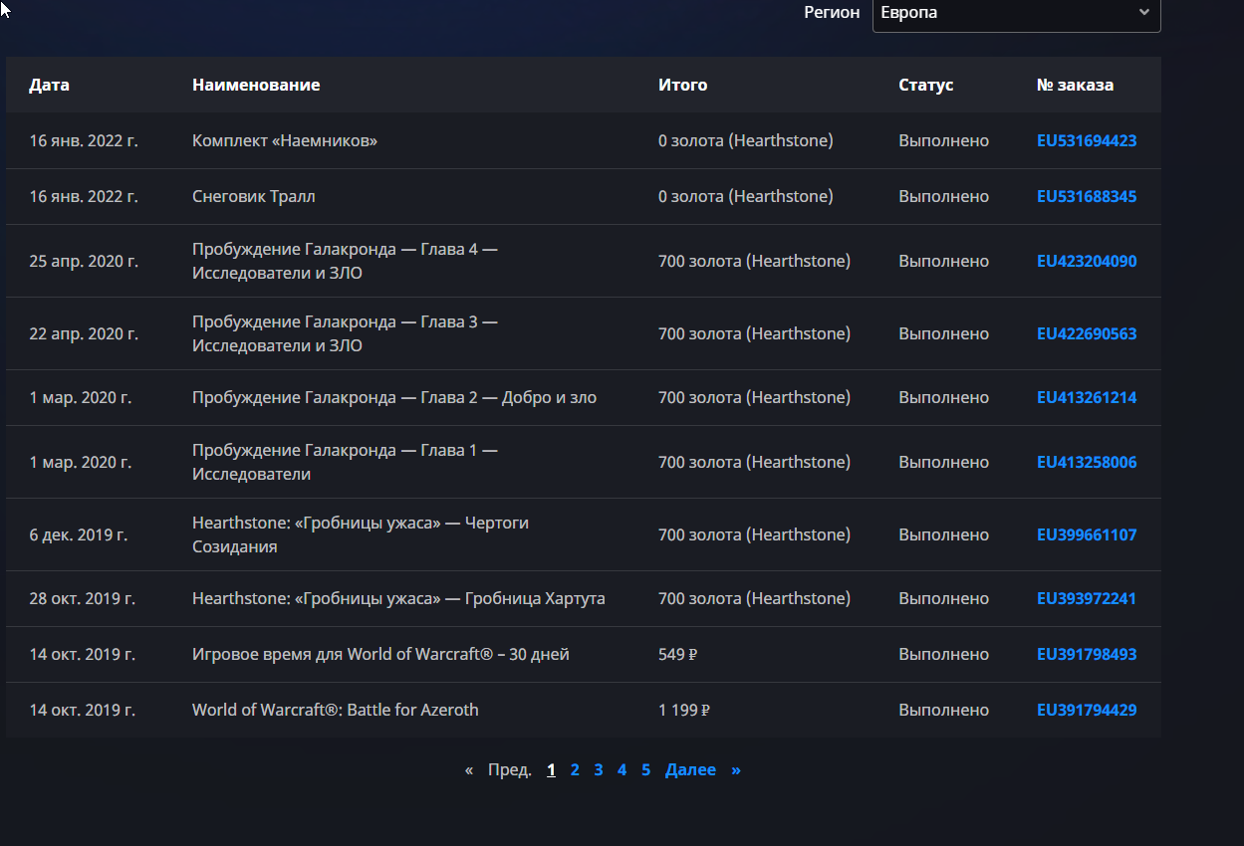Select Пробуждение Галакронда Глава 1 entry
This screenshot has width=1244, height=846.
pyautogui.click(x=345, y=462)
